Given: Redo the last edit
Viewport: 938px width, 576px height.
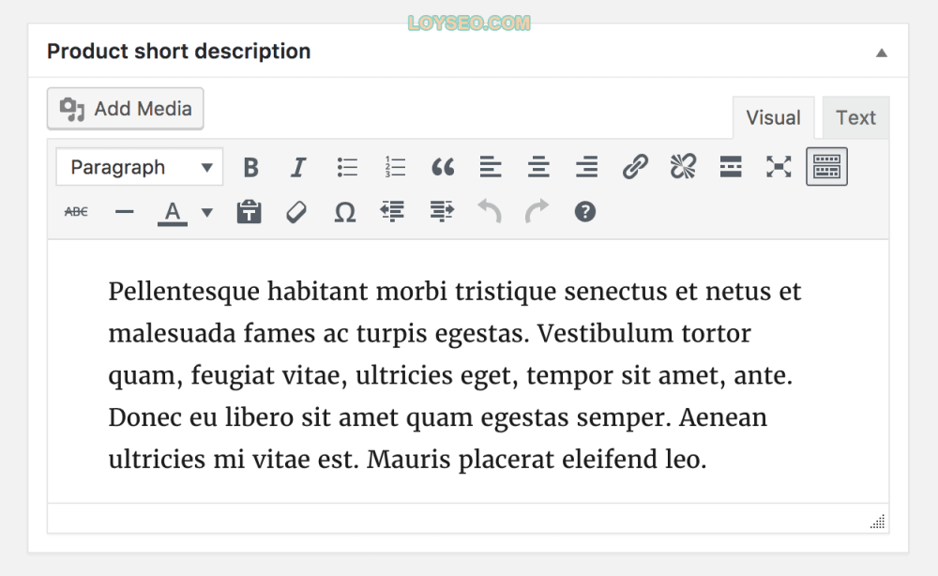Looking at the screenshot, I should (537, 211).
